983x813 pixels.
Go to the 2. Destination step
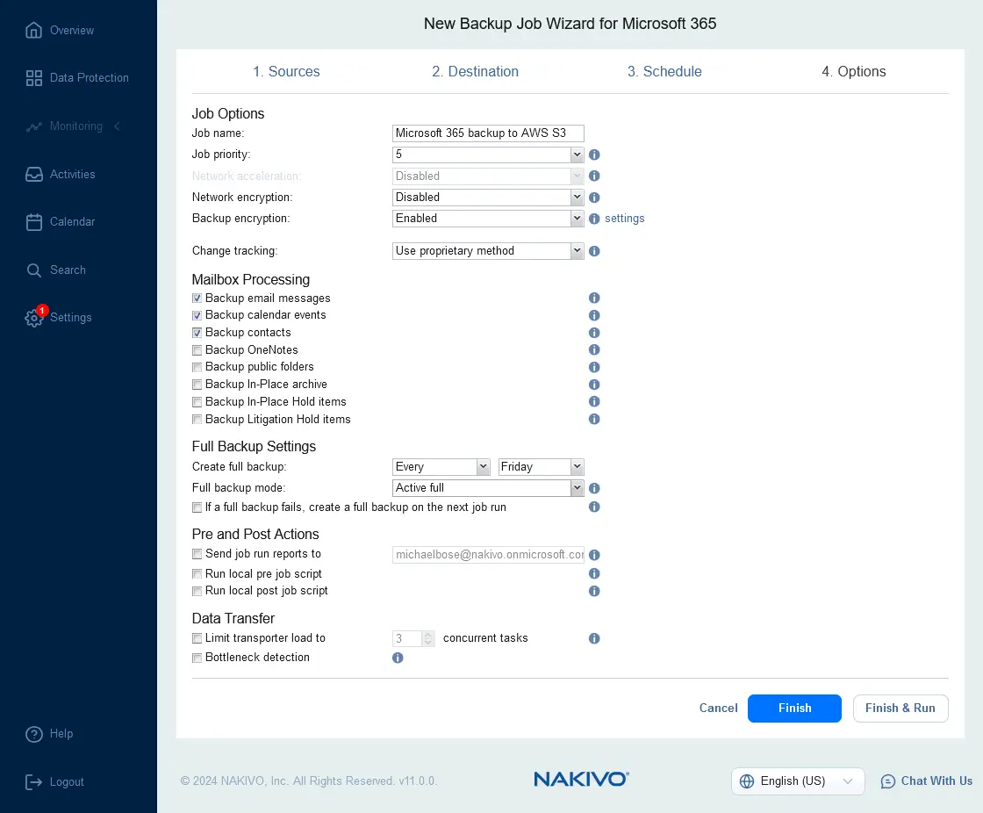click(475, 71)
